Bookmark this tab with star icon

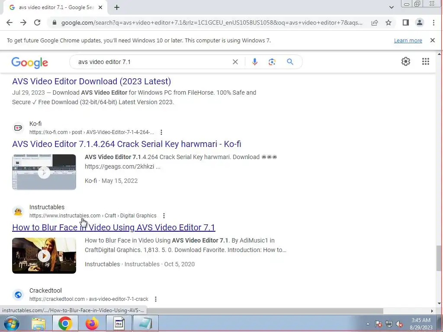click(x=388, y=22)
